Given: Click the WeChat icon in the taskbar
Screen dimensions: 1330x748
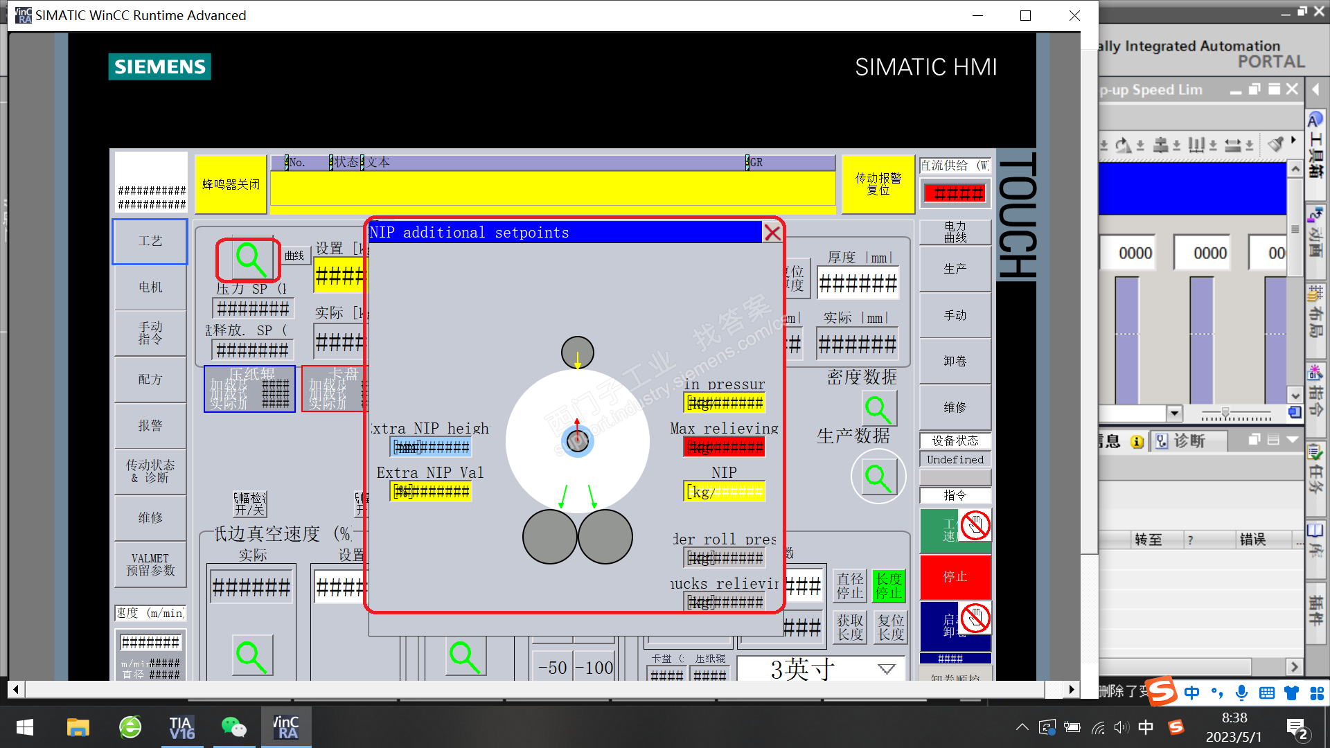Looking at the screenshot, I should click(233, 727).
